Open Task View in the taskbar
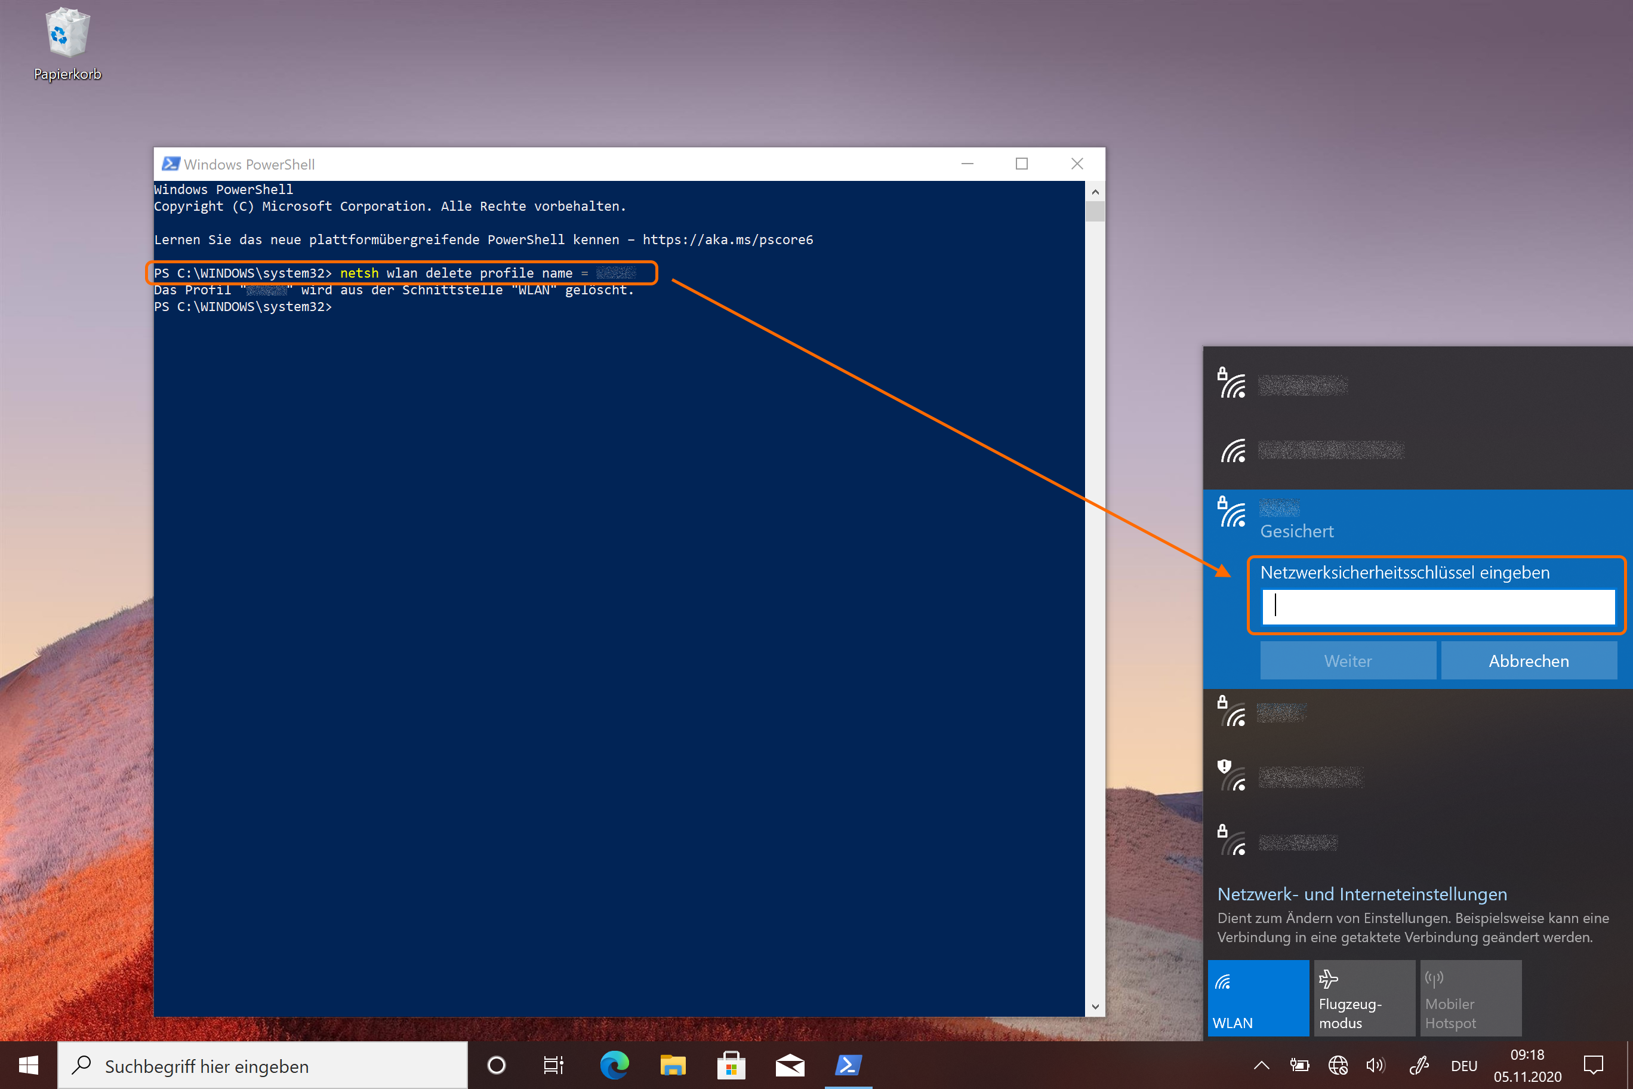Viewport: 1633px width, 1089px height. pyautogui.click(x=553, y=1065)
